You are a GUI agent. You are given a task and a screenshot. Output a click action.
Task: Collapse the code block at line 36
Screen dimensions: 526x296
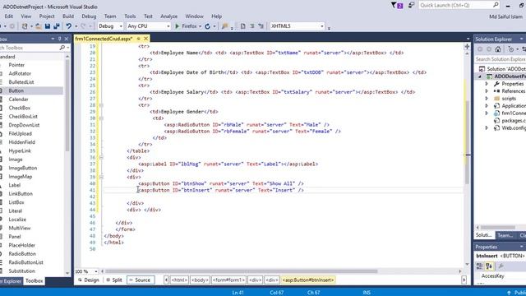point(101,157)
